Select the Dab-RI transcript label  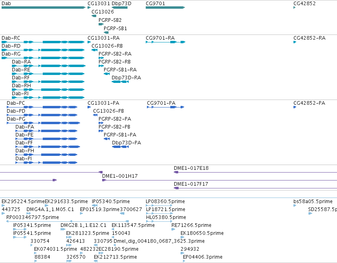20,94
